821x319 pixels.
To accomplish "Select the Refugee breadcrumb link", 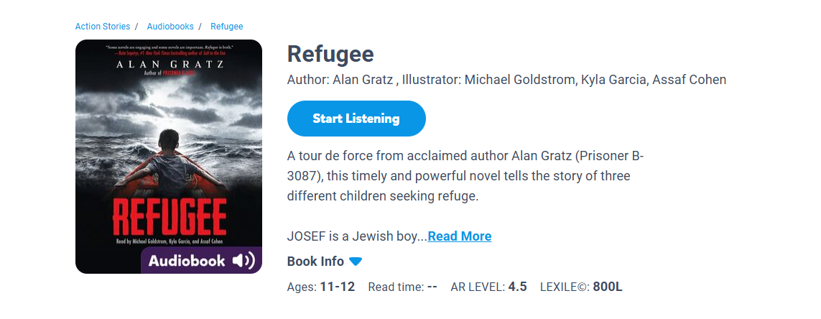I will (227, 27).
